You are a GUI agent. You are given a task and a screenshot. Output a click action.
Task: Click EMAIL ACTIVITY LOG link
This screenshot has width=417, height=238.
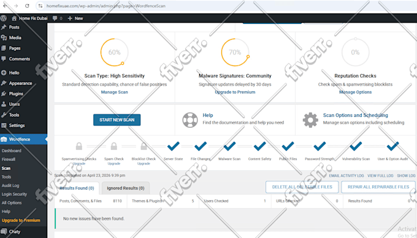346,176
